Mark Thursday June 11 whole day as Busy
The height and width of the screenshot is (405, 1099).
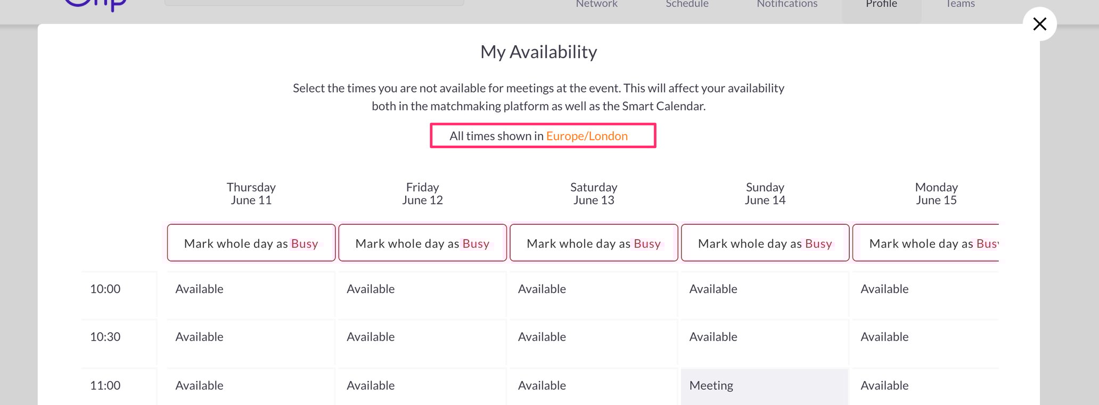point(251,243)
